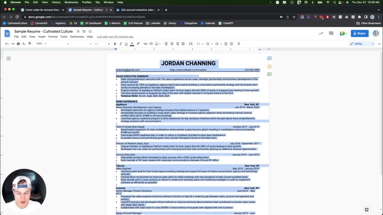Viewport: 383px width, 215px height.
Task: Toggle italic formatting
Action: click(x=121, y=44)
